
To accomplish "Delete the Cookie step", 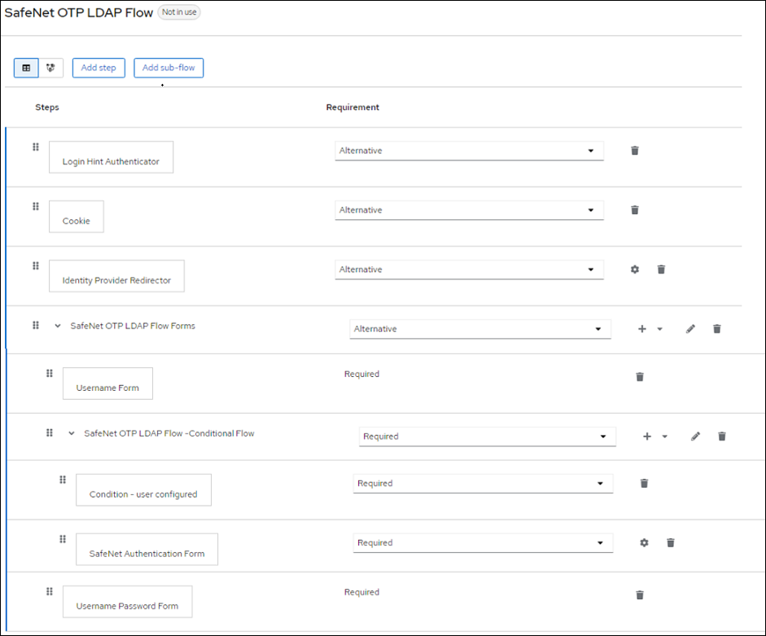I will click(x=635, y=210).
